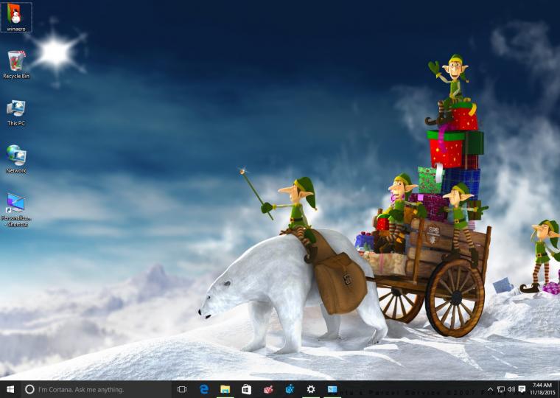Select the Recycle Bin icon
The height and width of the screenshot is (398, 560).
point(16,65)
